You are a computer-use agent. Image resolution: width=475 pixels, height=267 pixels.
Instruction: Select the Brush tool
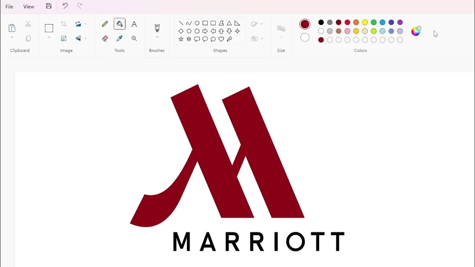pyautogui.click(x=157, y=28)
